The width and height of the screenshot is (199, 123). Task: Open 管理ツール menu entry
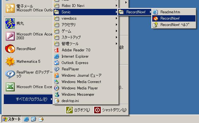86,44
